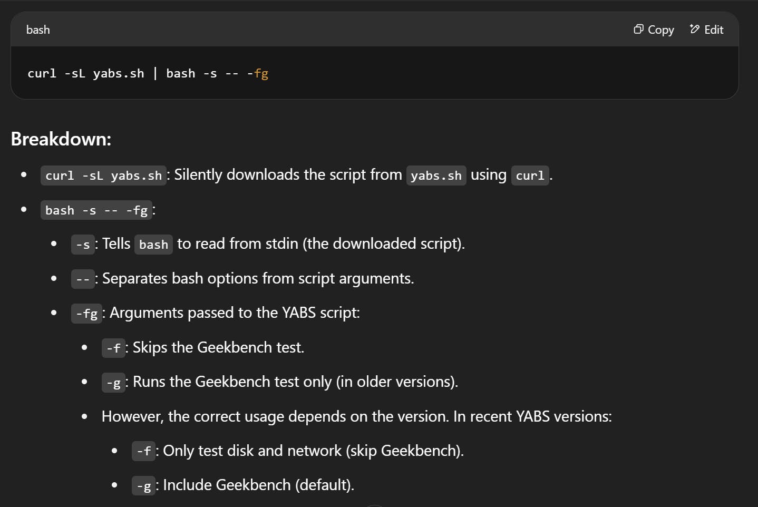The width and height of the screenshot is (758, 507).
Task: Click the '--' inline code before 'Separates'
Action: pos(83,279)
